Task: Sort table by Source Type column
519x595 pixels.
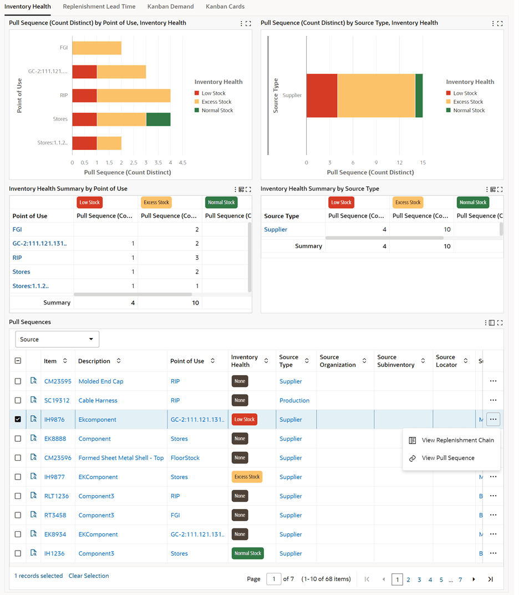Action: click(307, 361)
